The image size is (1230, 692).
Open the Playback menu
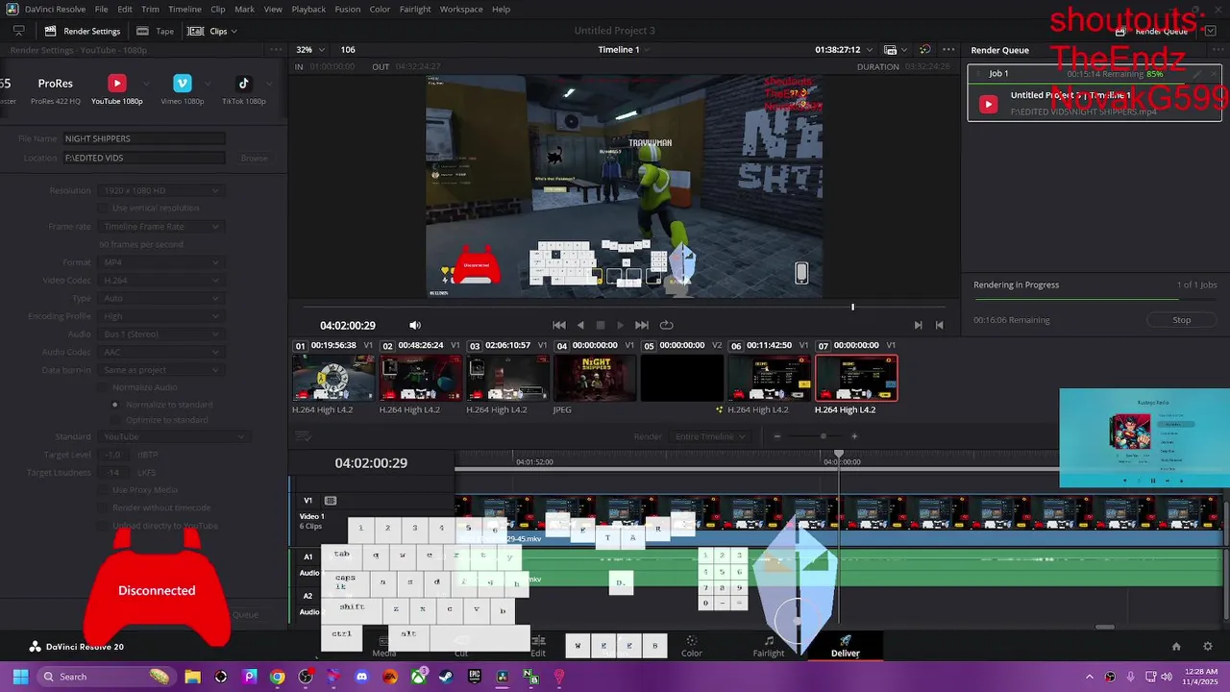(x=308, y=9)
